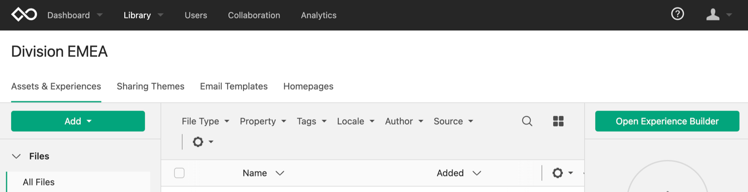
Task: Open the filter bar gear settings icon
Action: (x=203, y=142)
